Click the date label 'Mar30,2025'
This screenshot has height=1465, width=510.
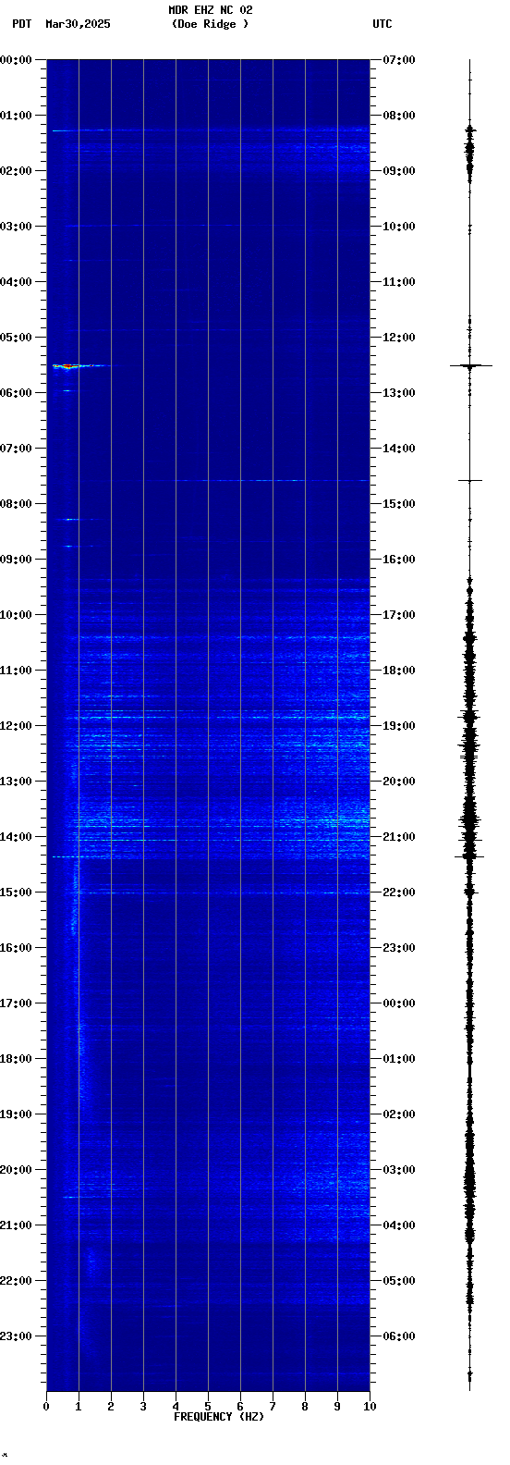(x=78, y=24)
